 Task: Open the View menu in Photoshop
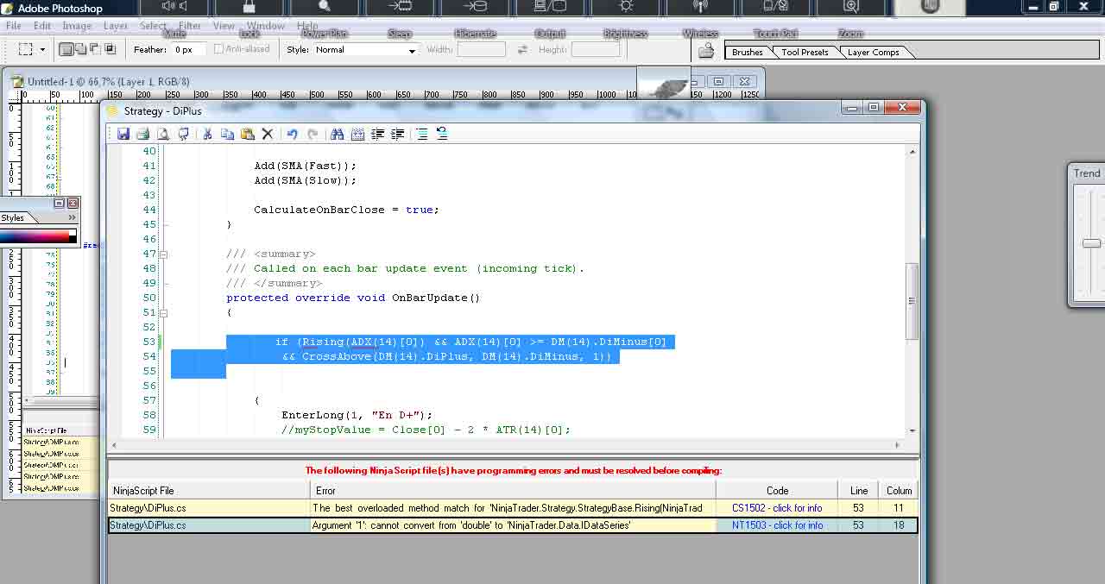[x=224, y=26]
